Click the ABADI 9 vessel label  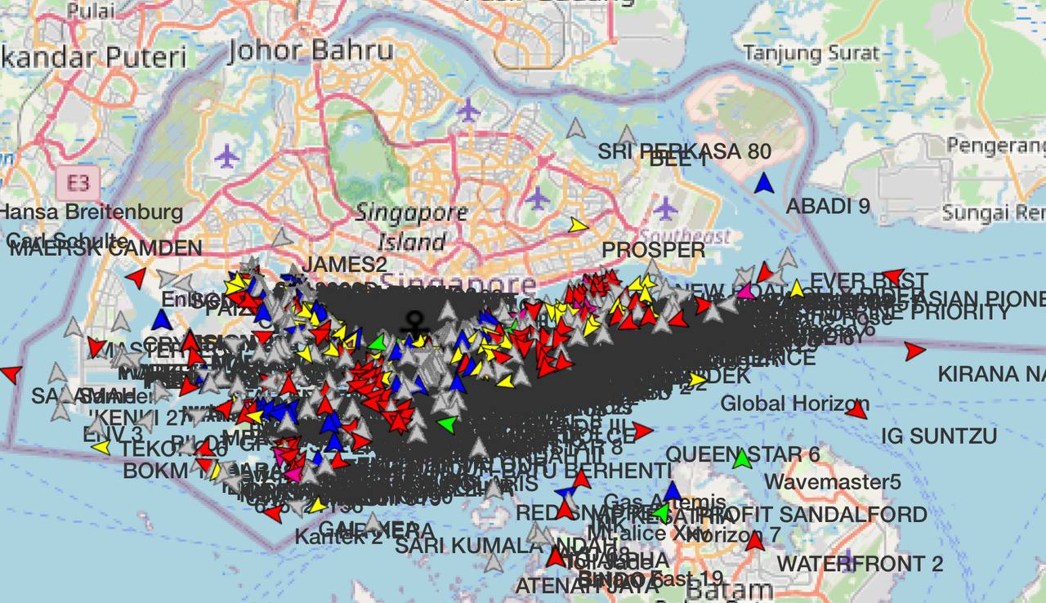coord(828,207)
